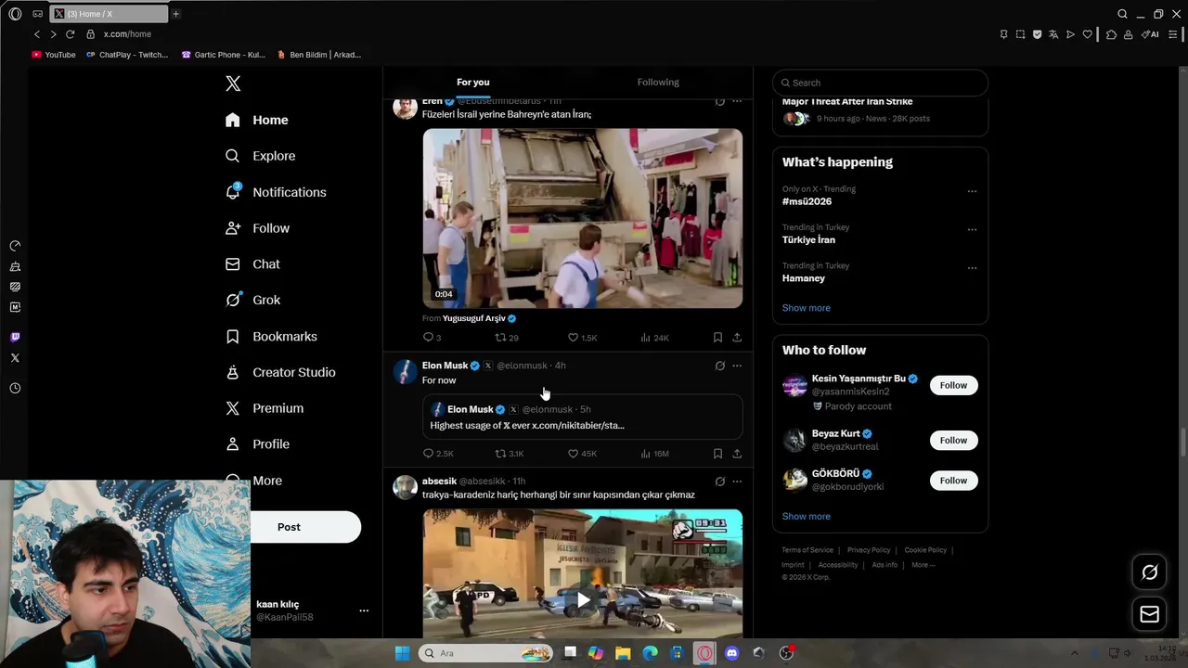Open account menu dots beside kaan kılıç
This screenshot has height=668, width=1188.
coord(364,610)
